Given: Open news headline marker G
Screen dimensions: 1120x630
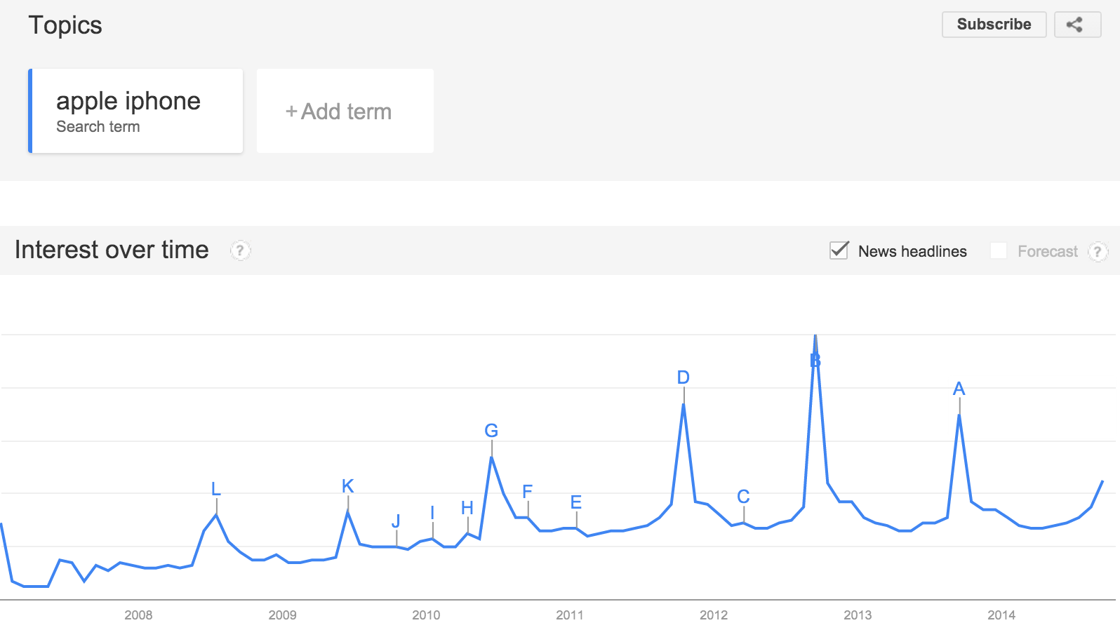Looking at the screenshot, I should pos(491,431).
